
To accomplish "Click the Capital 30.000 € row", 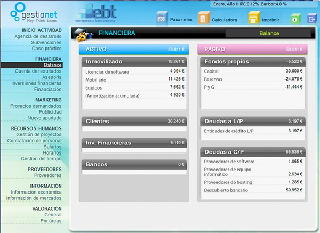I will coord(253,71).
